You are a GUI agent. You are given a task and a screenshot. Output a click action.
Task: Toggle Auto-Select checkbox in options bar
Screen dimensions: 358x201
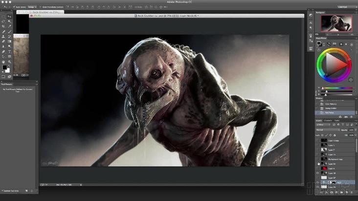[14, 7]
